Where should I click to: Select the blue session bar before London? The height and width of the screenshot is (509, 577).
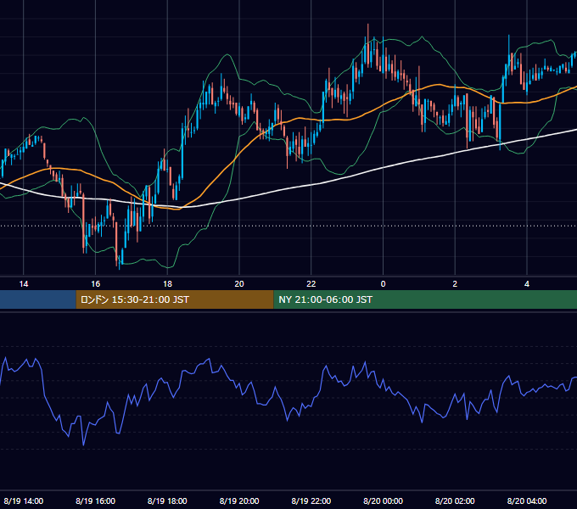click(38, 299)
